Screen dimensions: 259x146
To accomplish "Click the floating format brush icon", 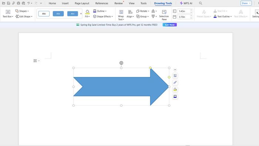I will point(175,83).
